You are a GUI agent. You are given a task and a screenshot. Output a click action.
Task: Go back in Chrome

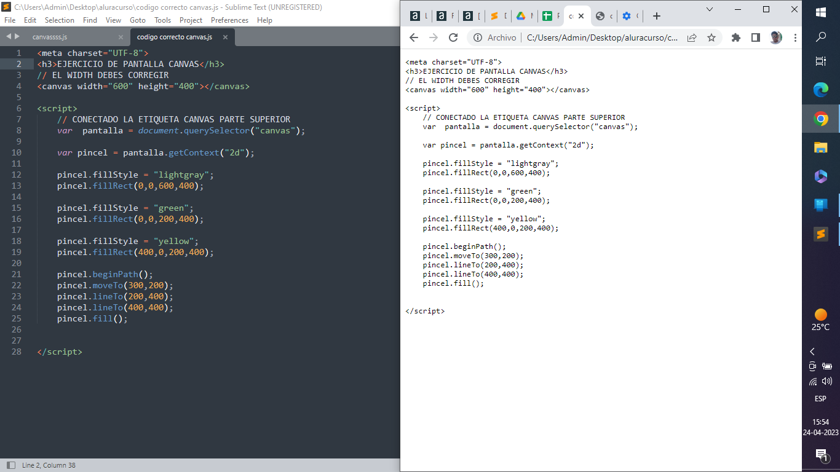click(414, 37)
